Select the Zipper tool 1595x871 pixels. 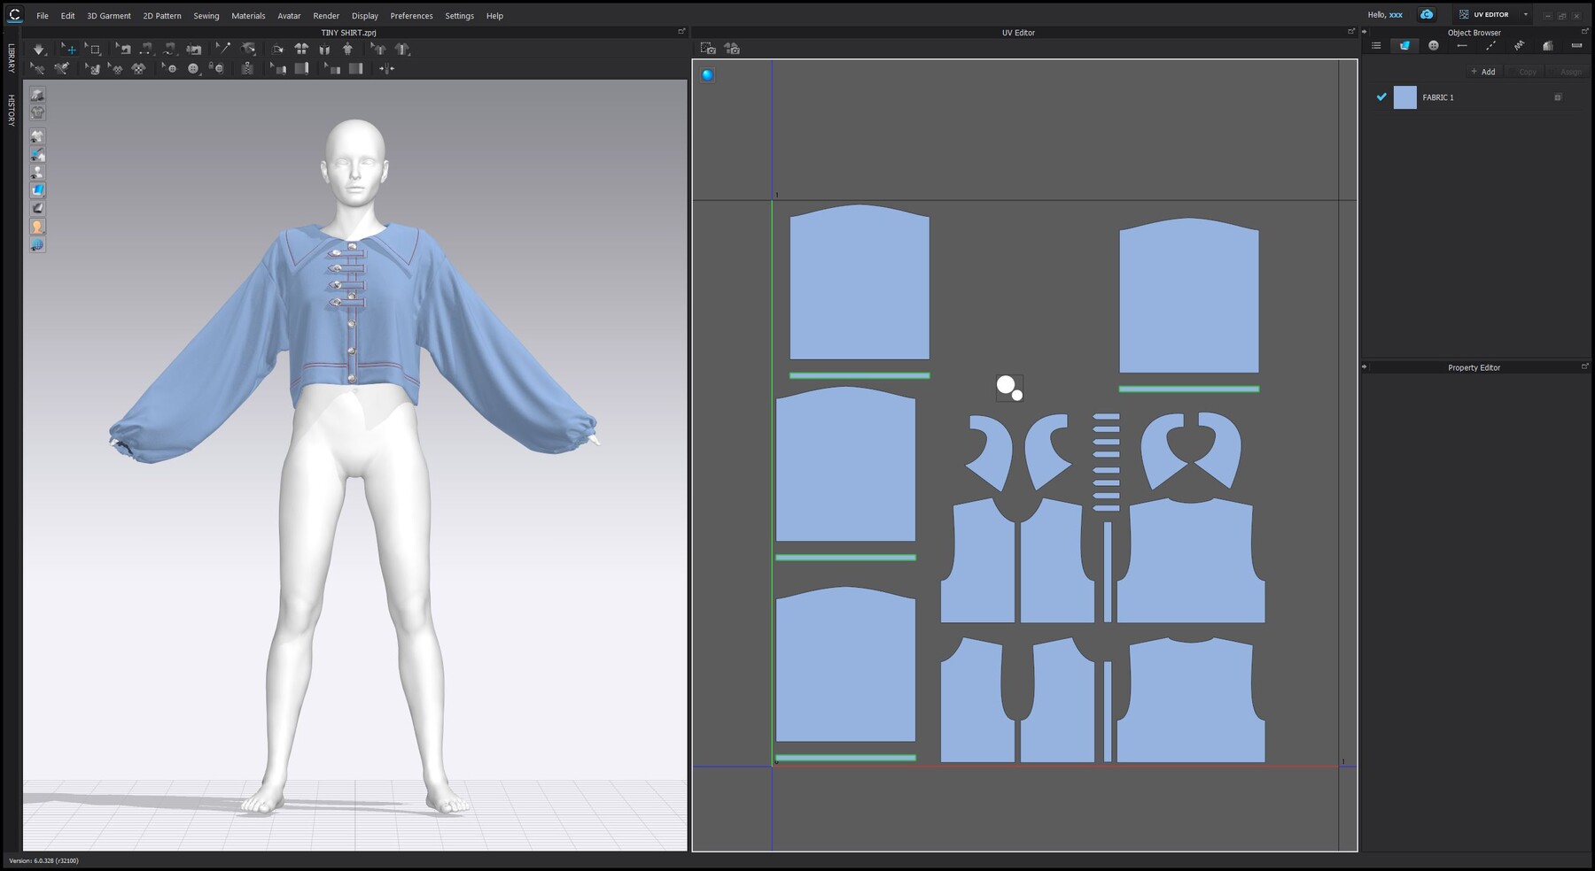click(248, 69)
